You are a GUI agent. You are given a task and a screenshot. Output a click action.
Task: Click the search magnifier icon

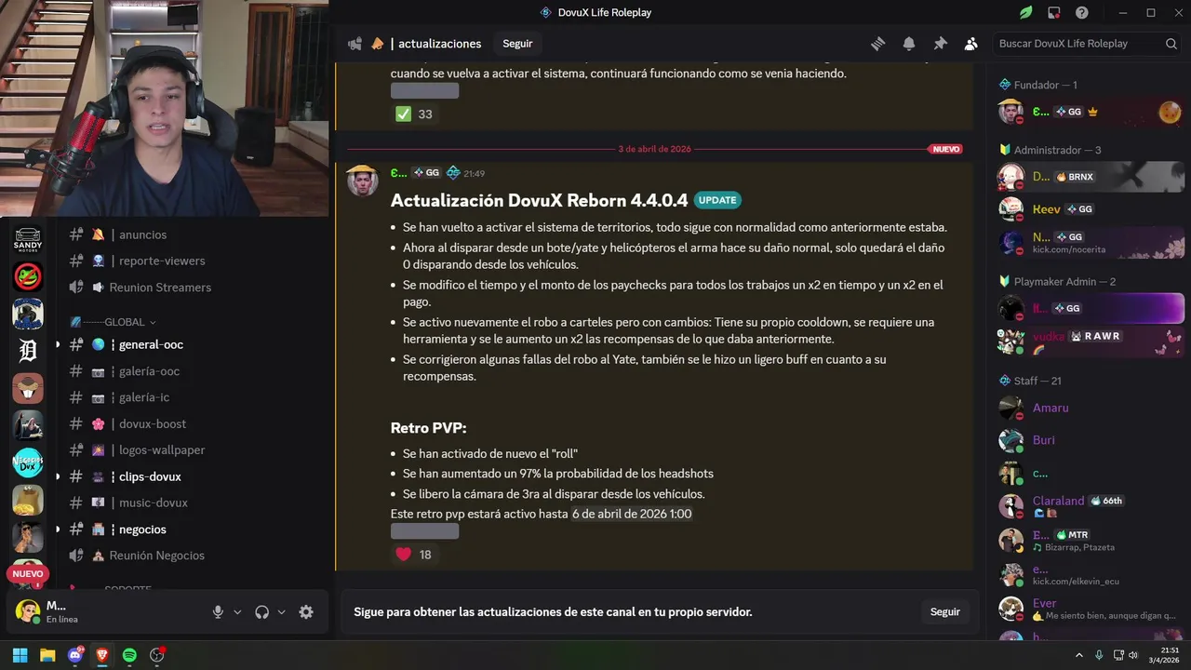click(1171, 44)
